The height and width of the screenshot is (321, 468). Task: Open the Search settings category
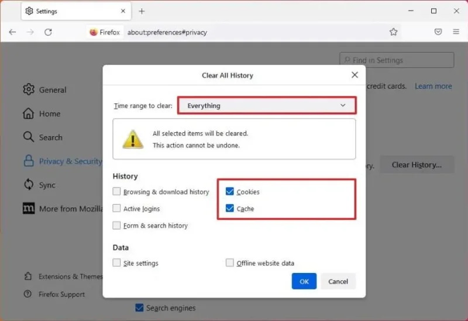point(43,137)
